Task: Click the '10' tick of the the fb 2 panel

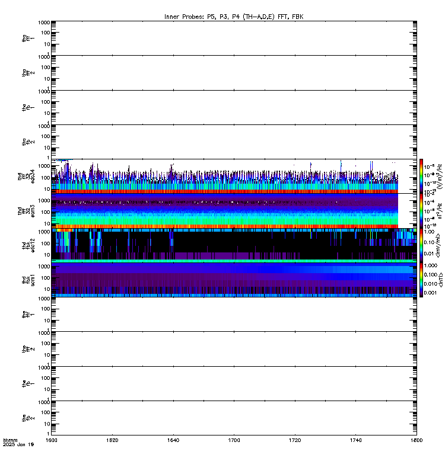Action: coord(47,424)
